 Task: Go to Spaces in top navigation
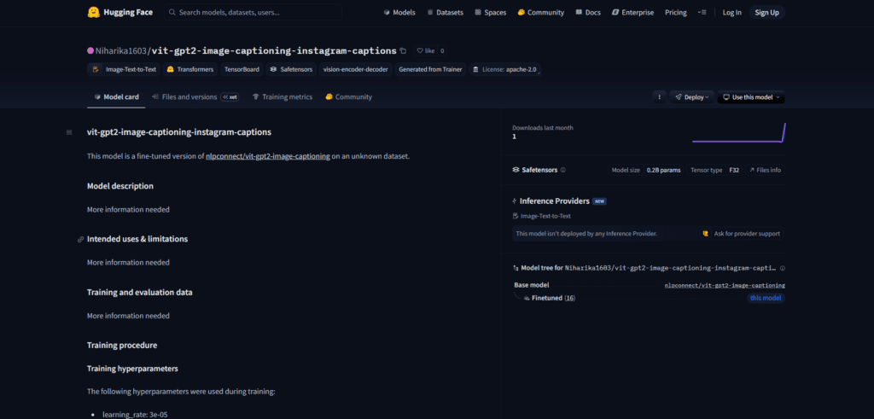tap(490, 12)
